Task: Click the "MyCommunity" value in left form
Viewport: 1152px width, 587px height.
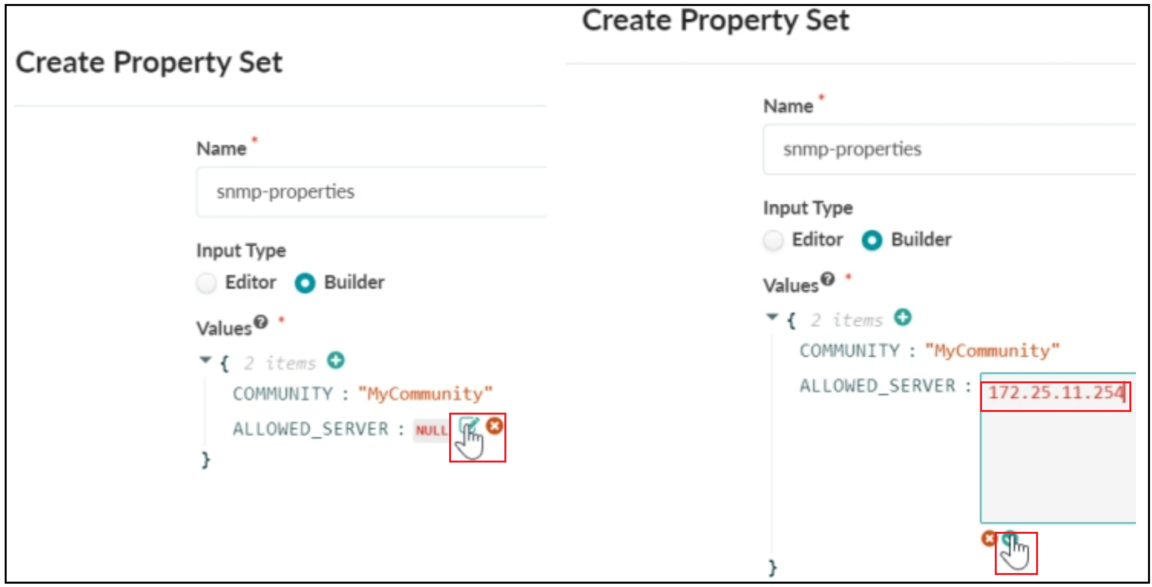Action: (425, 394)
